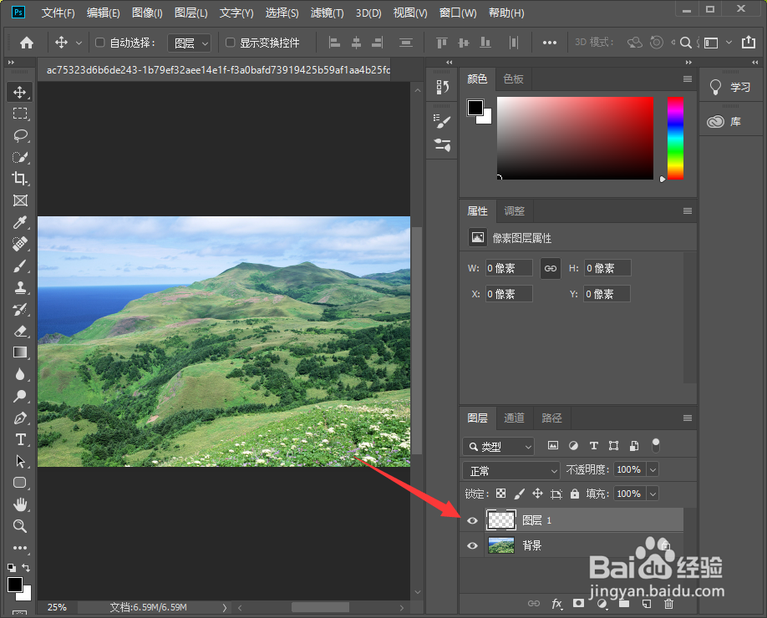Open the 正常 blend mode dropdown
The width and height of the screenshot is (767, 618).
tap(510, 471)
